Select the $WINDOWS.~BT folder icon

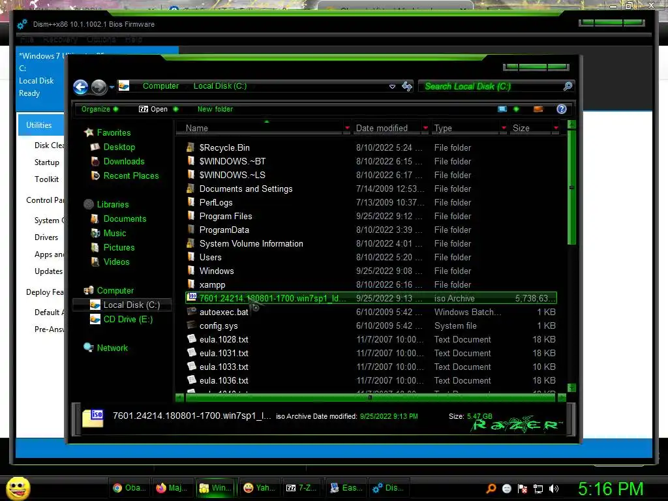tap(191, 162)
